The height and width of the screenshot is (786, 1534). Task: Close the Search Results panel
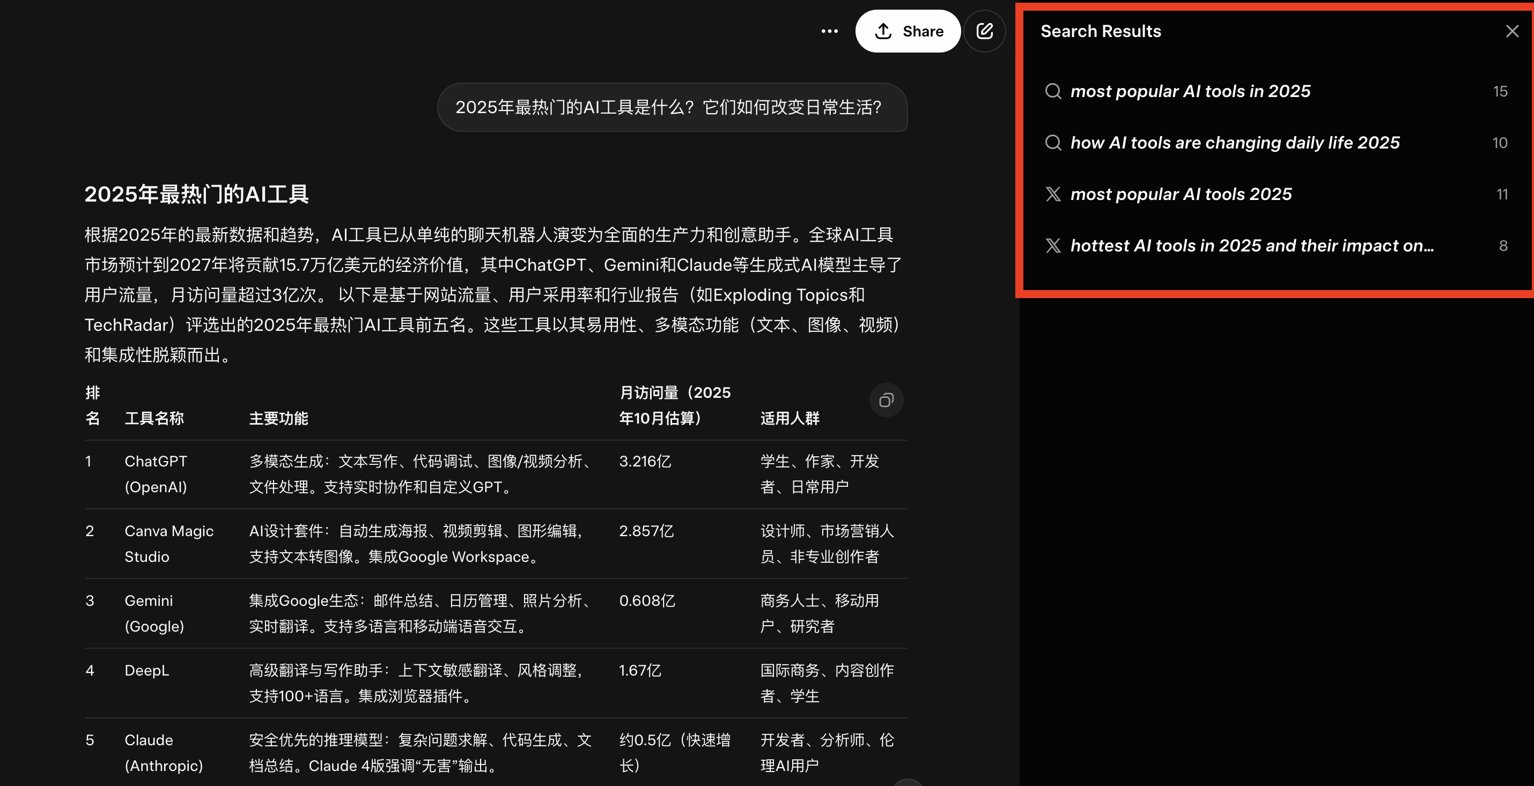(x=1512, y=32)
